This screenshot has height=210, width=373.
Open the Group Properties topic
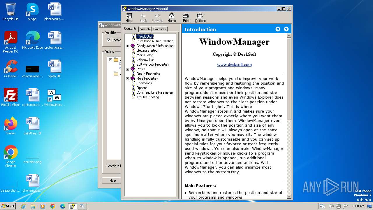tap(148, 74)
